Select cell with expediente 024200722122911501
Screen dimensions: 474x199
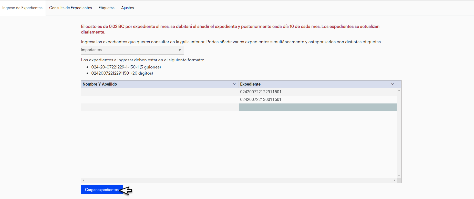point(318,92)
